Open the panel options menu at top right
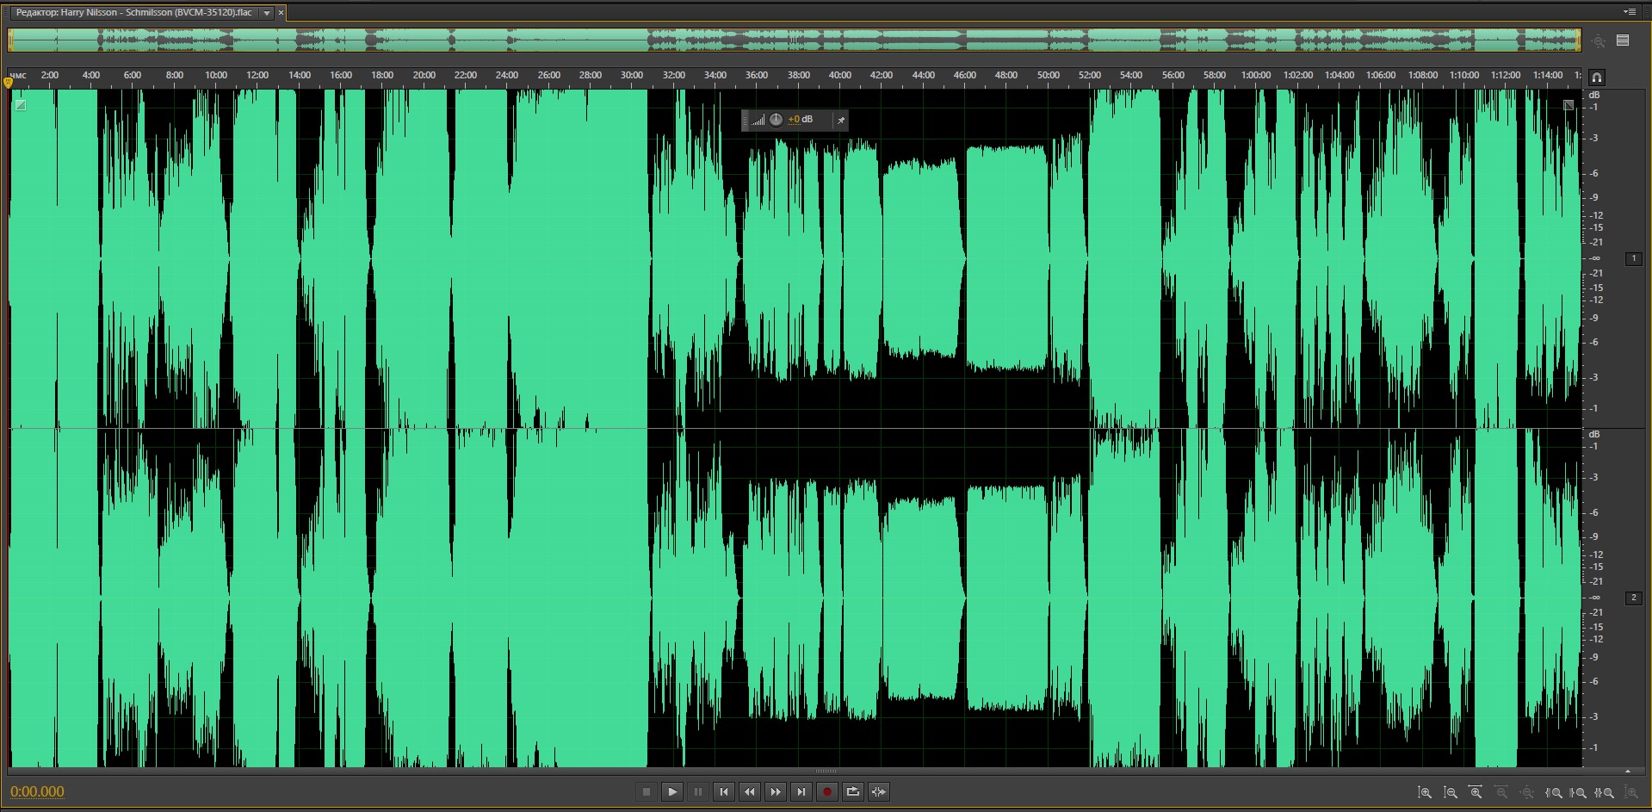The height and width of the screenshot is (812, 1652). click(1629, 12)
